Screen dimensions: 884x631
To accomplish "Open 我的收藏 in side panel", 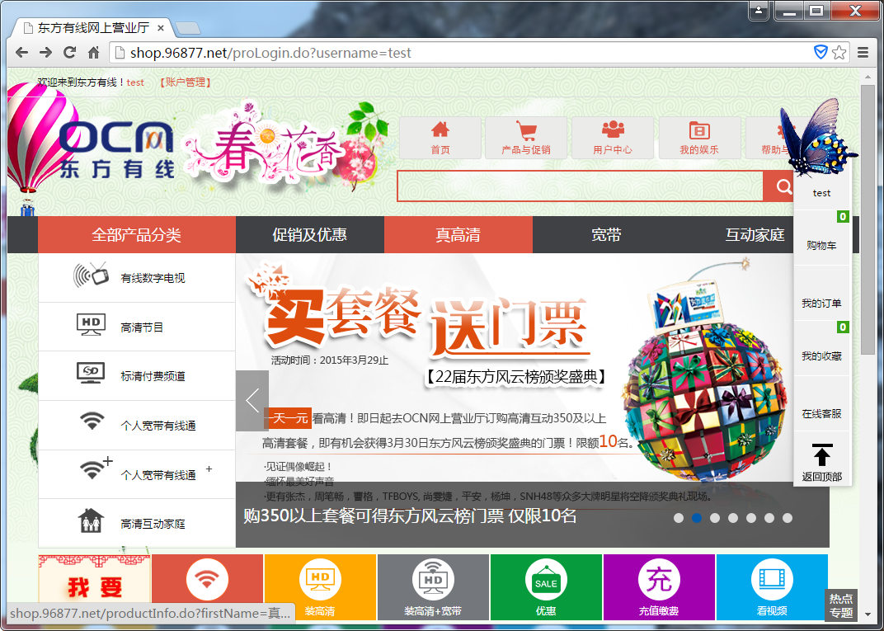I will click(x=821, y=348).
